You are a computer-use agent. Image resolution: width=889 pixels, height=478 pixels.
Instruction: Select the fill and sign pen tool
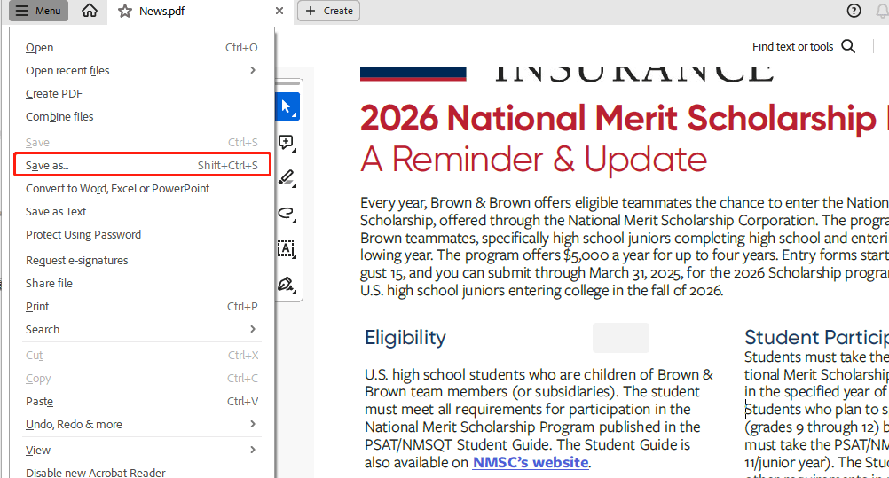[287, 284]
